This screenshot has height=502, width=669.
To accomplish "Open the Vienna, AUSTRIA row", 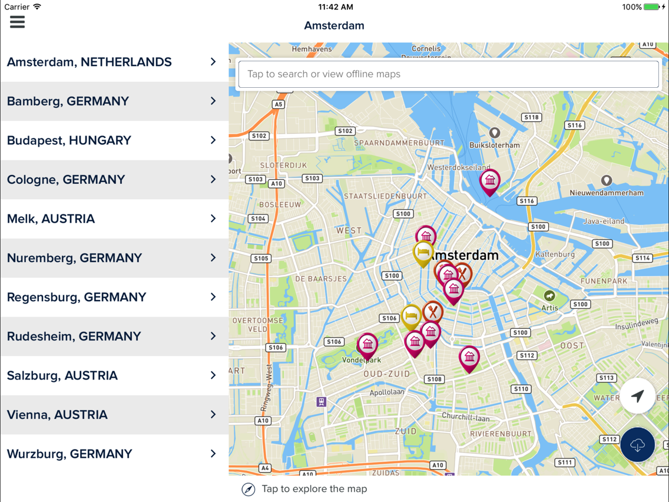I will [x=114, y=415].
